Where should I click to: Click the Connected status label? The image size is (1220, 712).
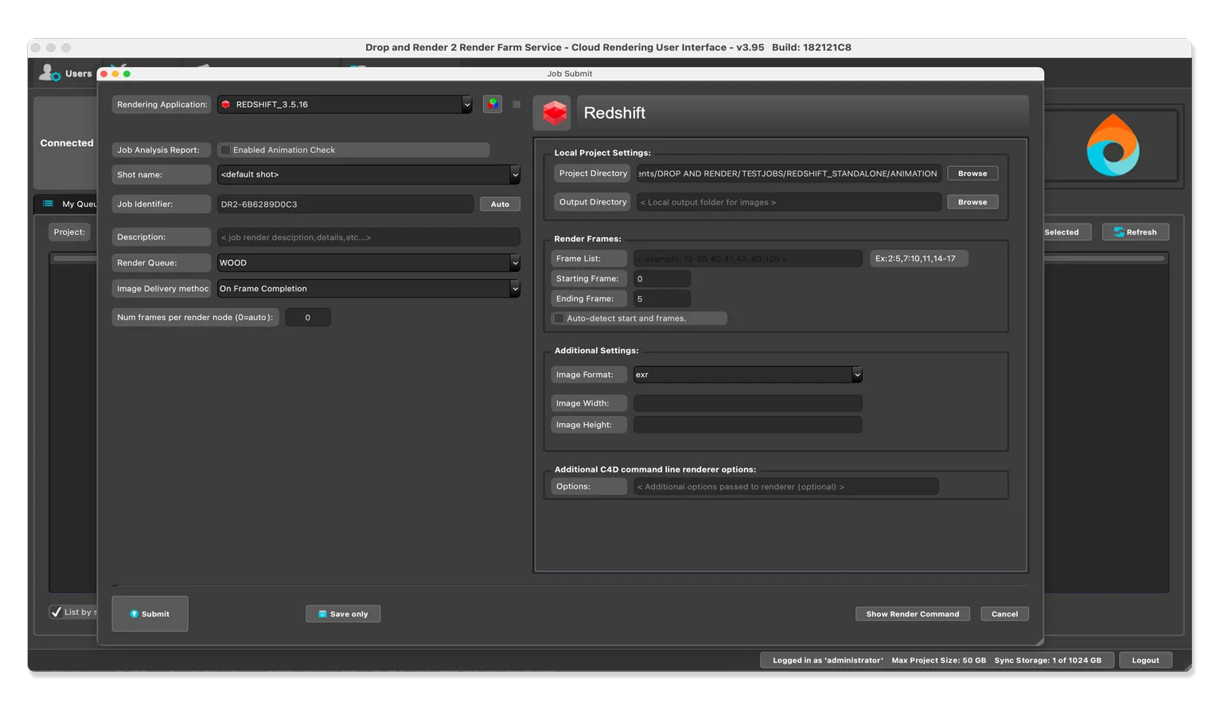point(67,143)
